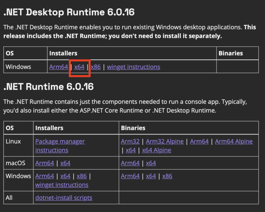Download macOS Arm64 installer for .NET Runtime
Image resolution: width=265 pixels, height=212 pixels.
[x=45, y=163]
